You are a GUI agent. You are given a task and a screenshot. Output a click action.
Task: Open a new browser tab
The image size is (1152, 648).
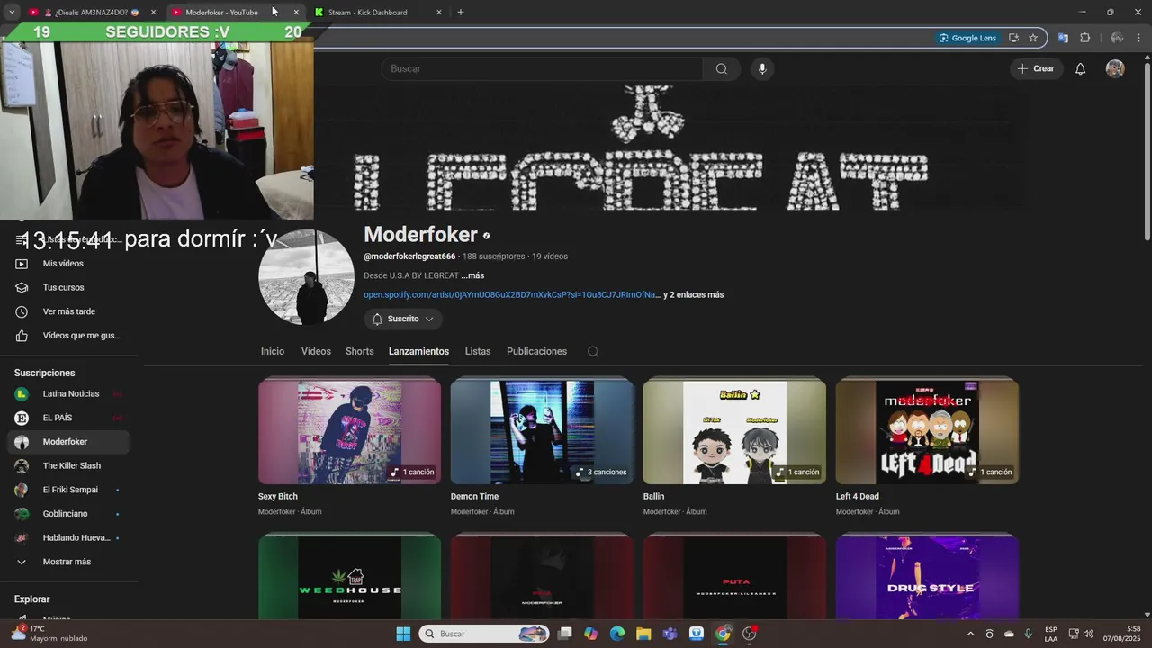click(461, 13)
